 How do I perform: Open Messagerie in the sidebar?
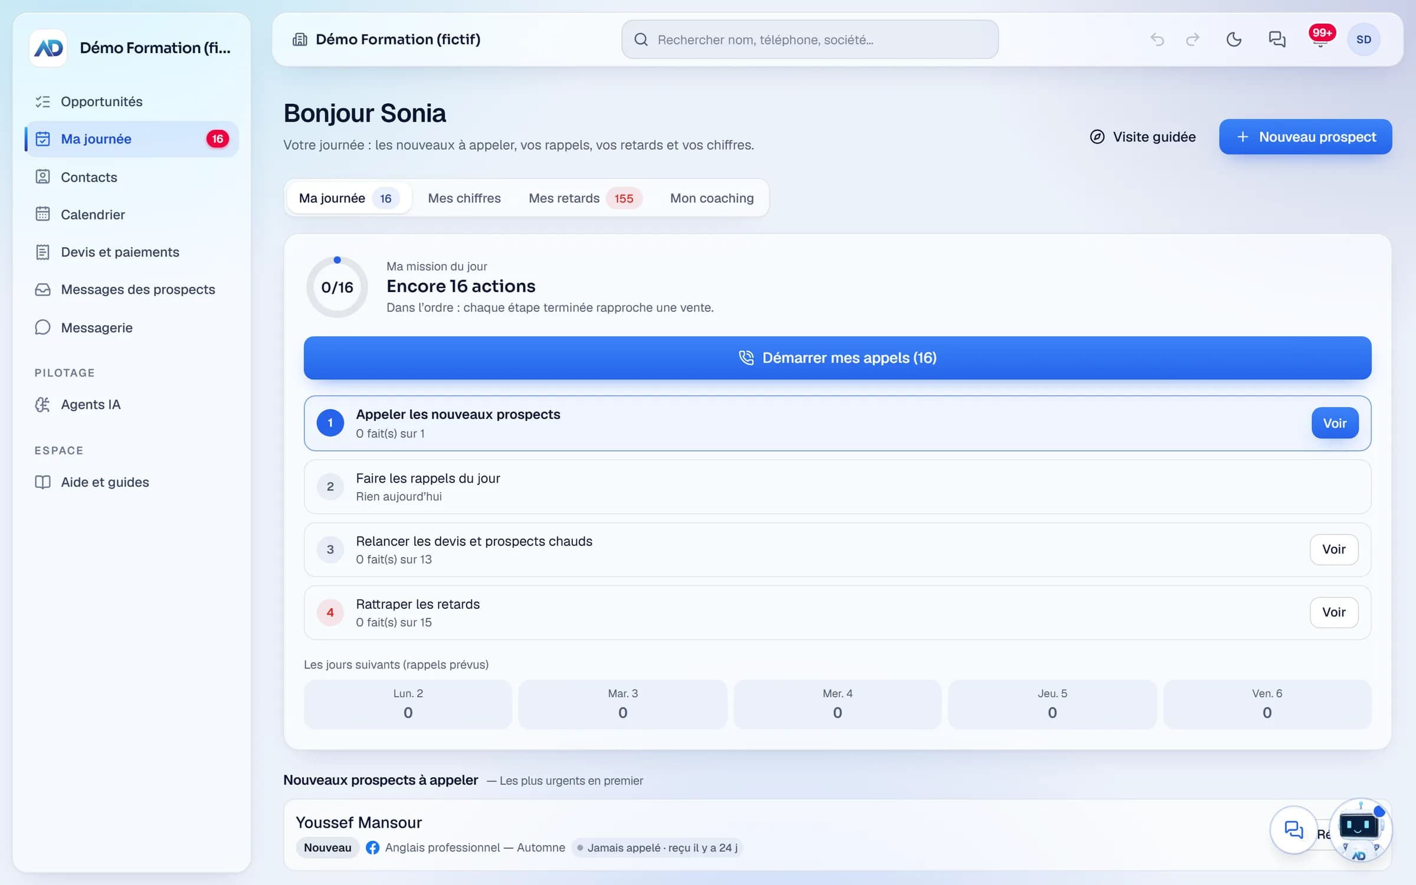[x=132, y=327]
